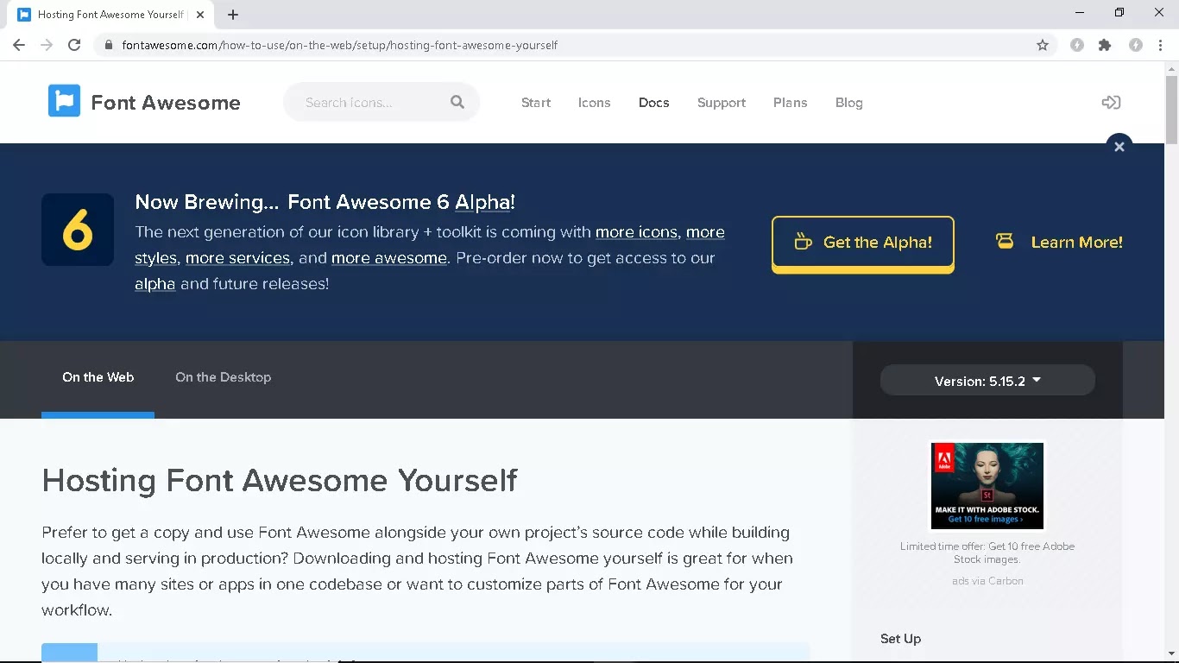Click the gray extension icon left of Chrome menu
Viewport: 1179px width, 663px height.
[1136, 45]
